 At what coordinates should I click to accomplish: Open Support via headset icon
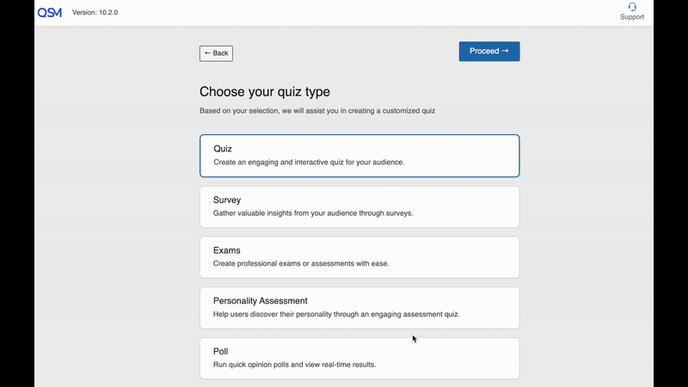coord(632,7)
